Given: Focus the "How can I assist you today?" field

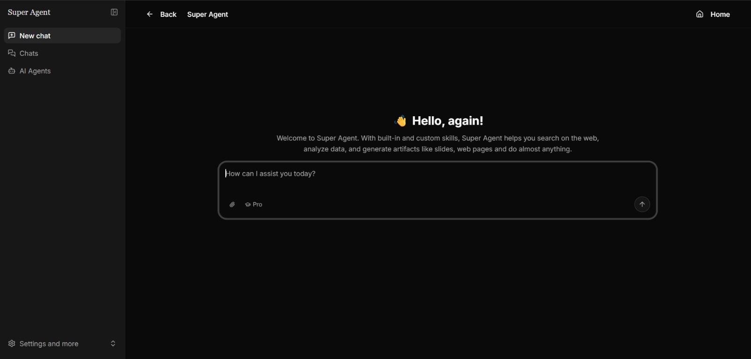Looking at the screenshot, I should [437, 179].
